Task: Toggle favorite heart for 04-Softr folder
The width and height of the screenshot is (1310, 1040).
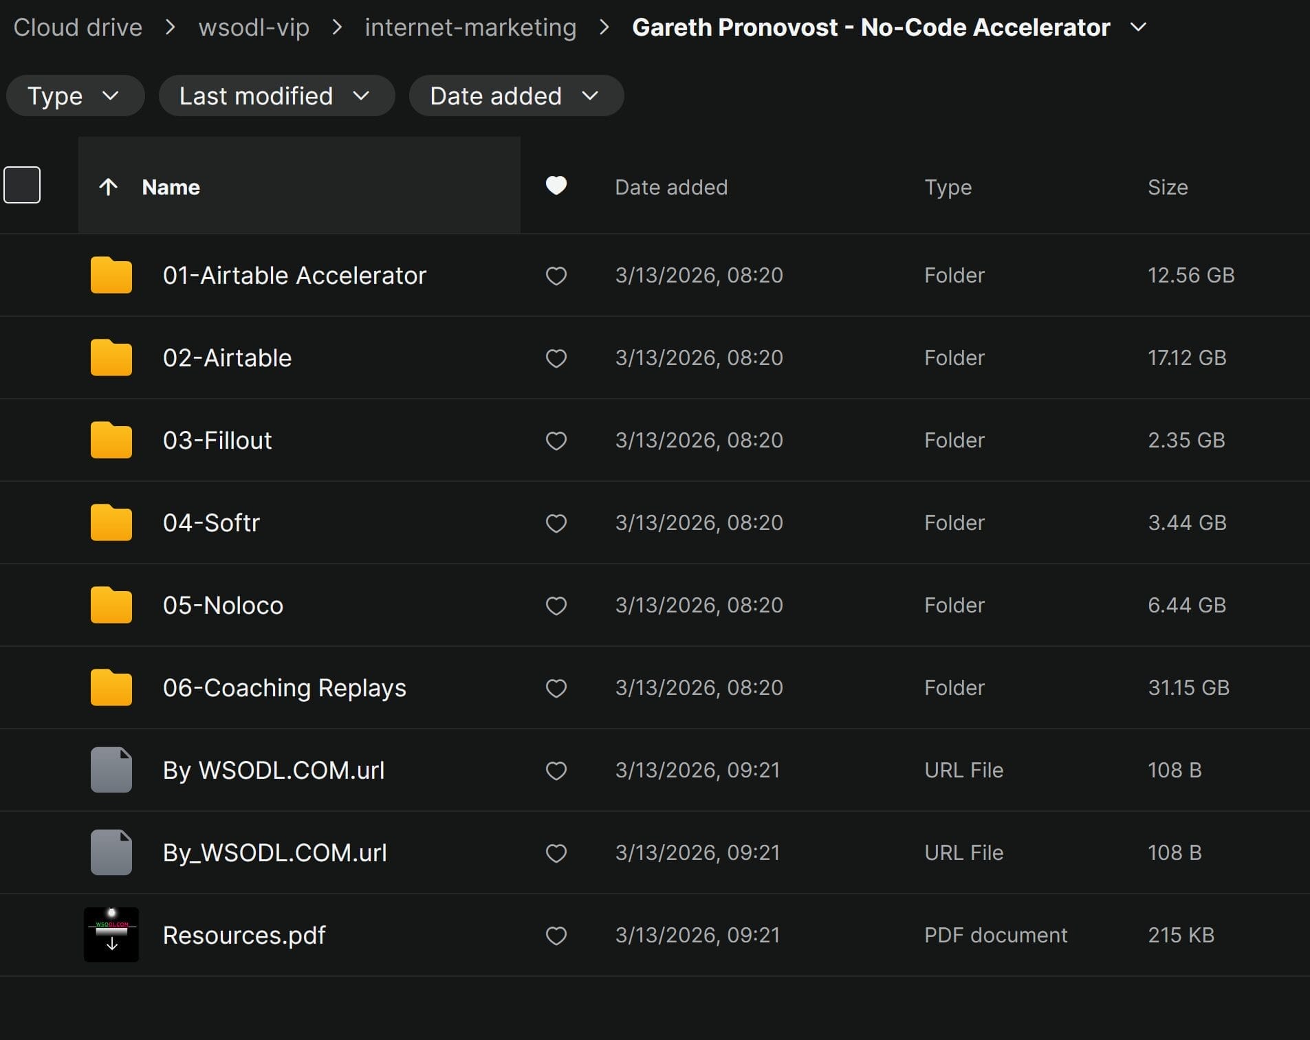Action: (x=556, y=523)
